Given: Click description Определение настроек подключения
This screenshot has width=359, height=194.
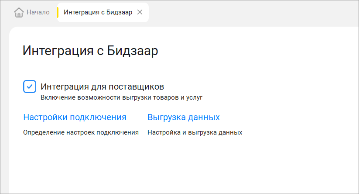Looking at the screenshot, I should click(81, 132).
